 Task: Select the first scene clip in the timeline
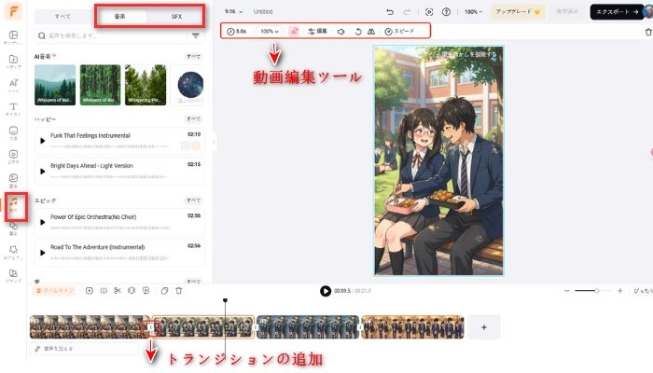click(x=90, y=327)
